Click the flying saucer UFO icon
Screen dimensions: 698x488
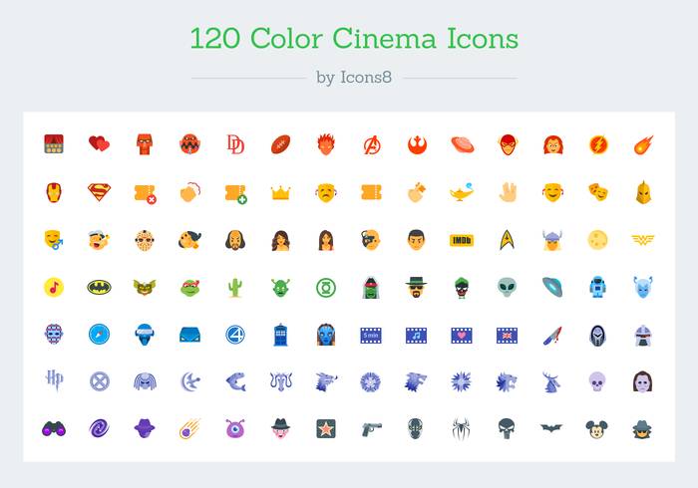click(552, 287)
